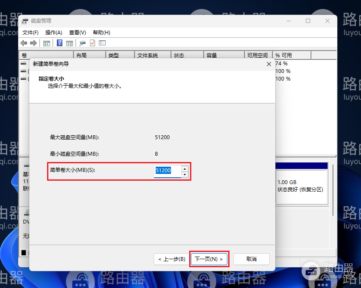361x288 pixels.
Task: Maximize the 磁盘管理 window
Action: (308, 21)
